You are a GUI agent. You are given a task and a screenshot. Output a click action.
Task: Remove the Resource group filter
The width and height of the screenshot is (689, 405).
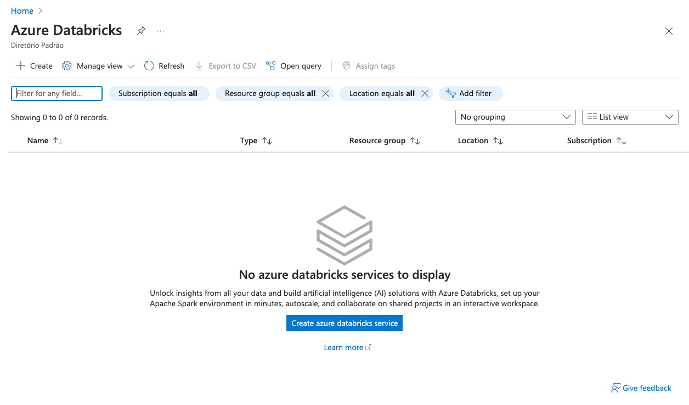pos(325,93)
